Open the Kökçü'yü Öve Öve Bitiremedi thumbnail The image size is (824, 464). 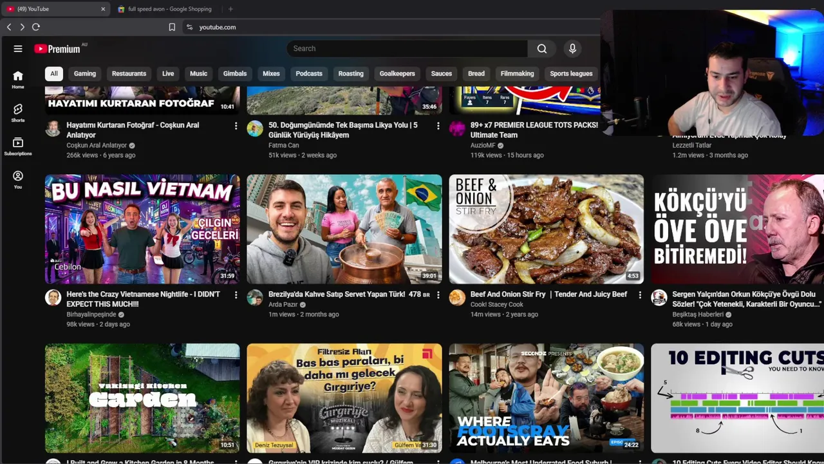tap(738, 229)
